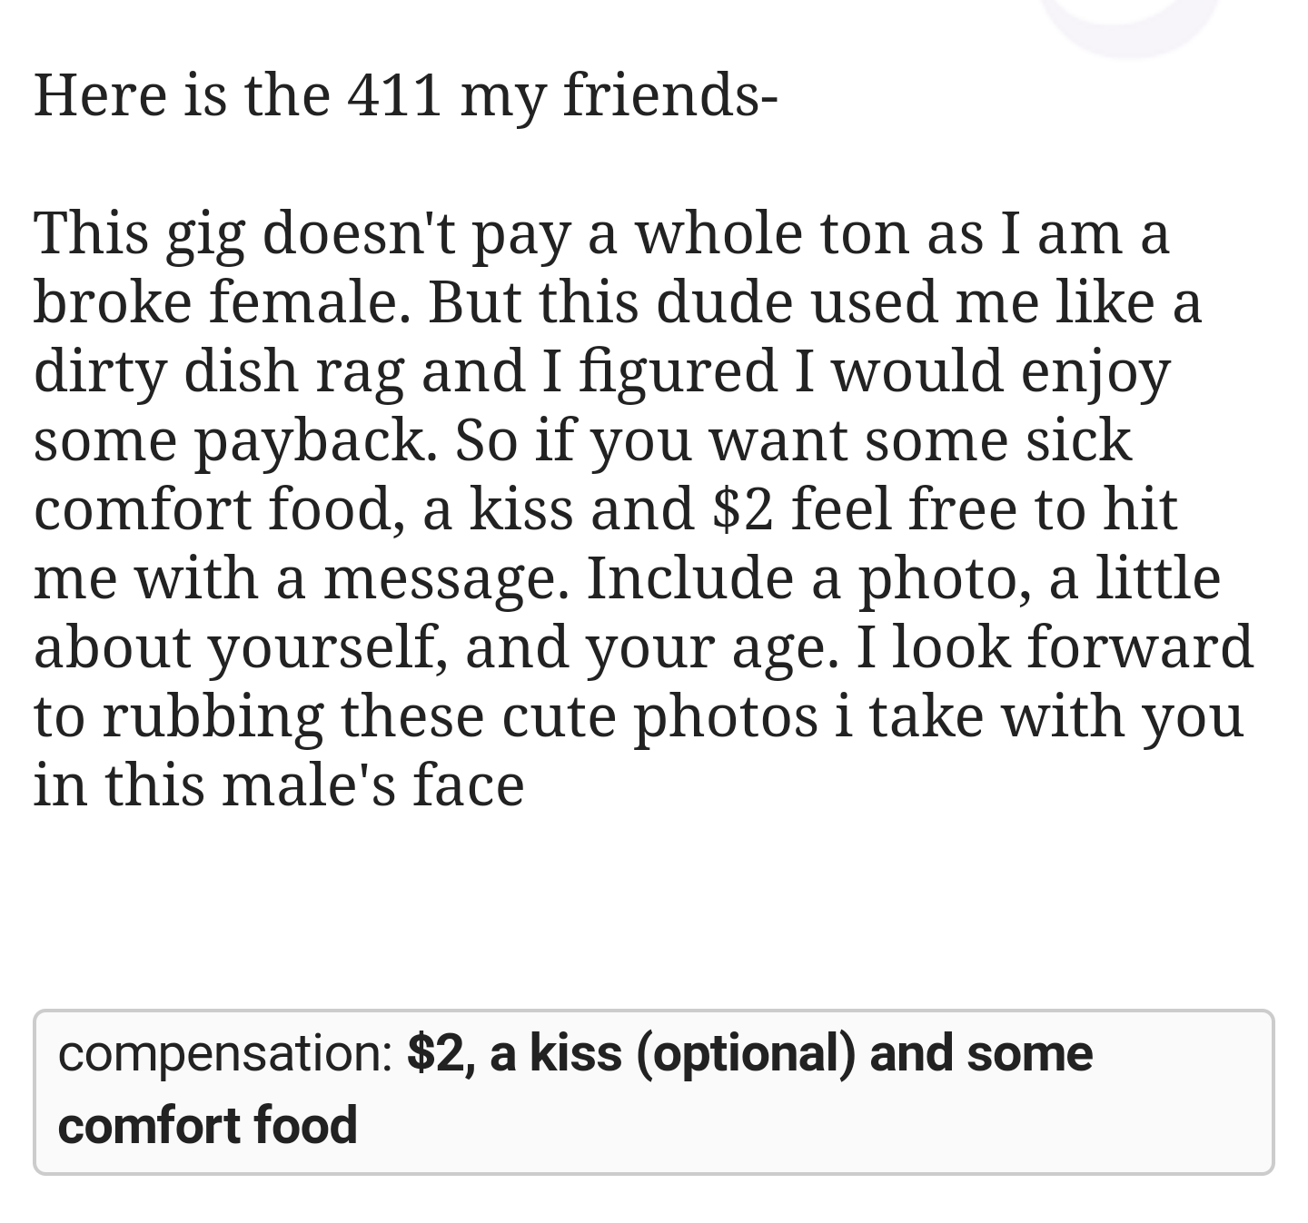Click the bold "comfort food" text in compensation box
Image resolution: width=1308 pixels, height=1223 pixels.
tap(207, 1125)
